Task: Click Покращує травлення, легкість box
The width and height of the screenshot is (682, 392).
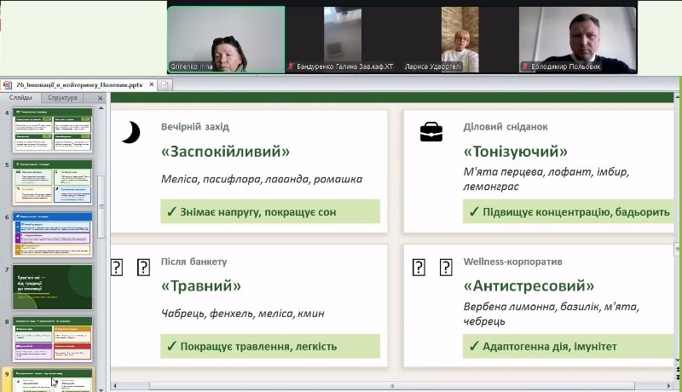Action: point(270,346)
